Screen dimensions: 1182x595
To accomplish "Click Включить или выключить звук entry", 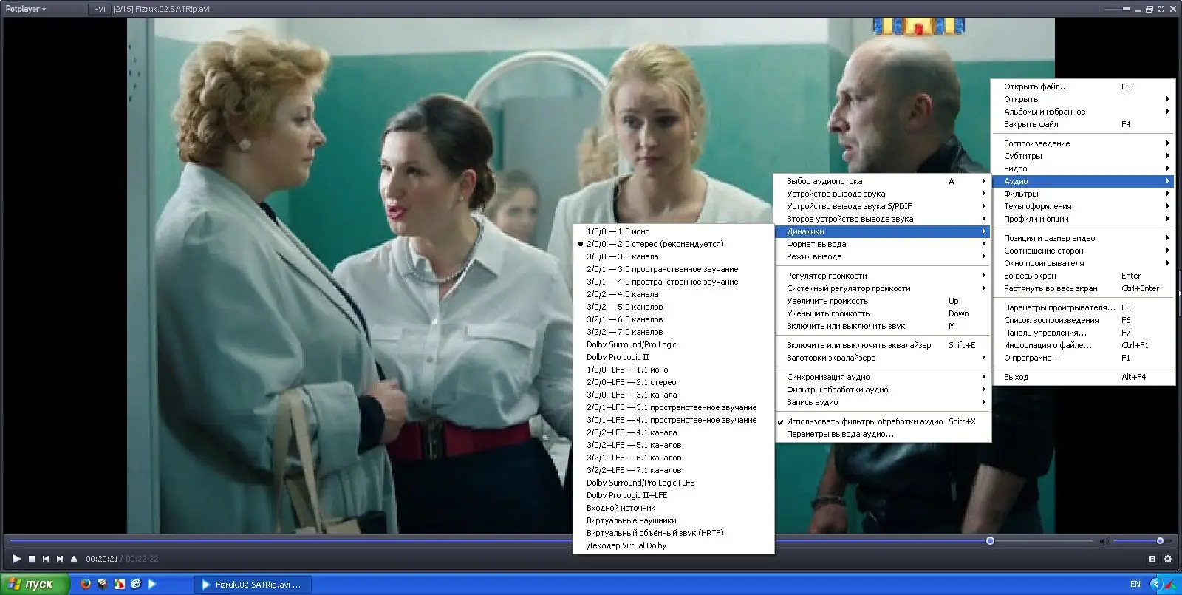I will (x=882, y=326).
